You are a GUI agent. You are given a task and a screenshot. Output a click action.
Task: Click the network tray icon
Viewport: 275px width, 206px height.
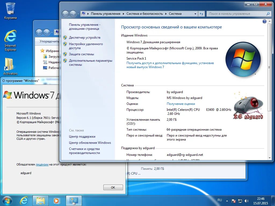(240, 201)
